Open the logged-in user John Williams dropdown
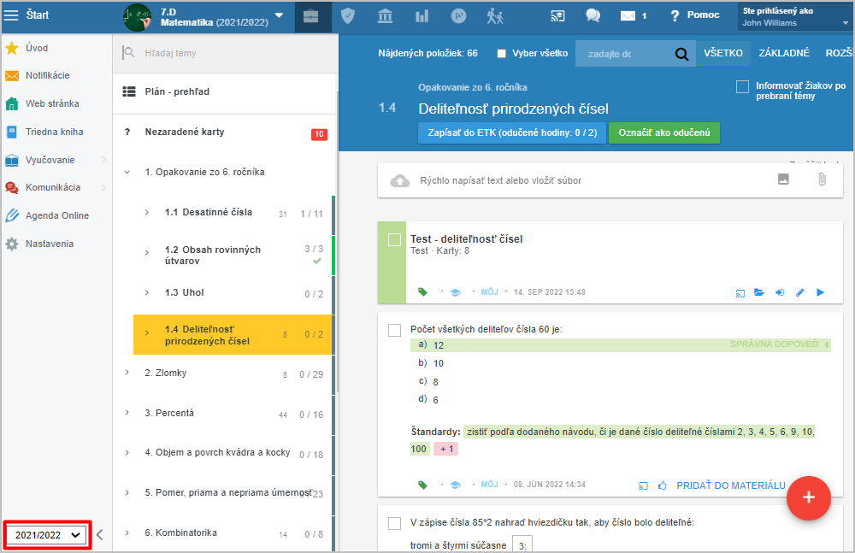The image size is (855, 553). [795, 17]
